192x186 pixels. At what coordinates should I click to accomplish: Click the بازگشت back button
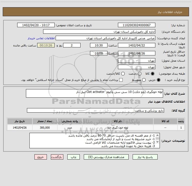(57, 157)
